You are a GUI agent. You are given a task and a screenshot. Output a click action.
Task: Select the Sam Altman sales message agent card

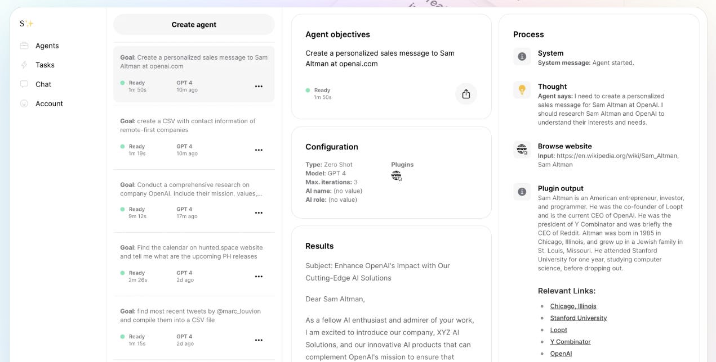pyautogui.click(x=194, y=74)
